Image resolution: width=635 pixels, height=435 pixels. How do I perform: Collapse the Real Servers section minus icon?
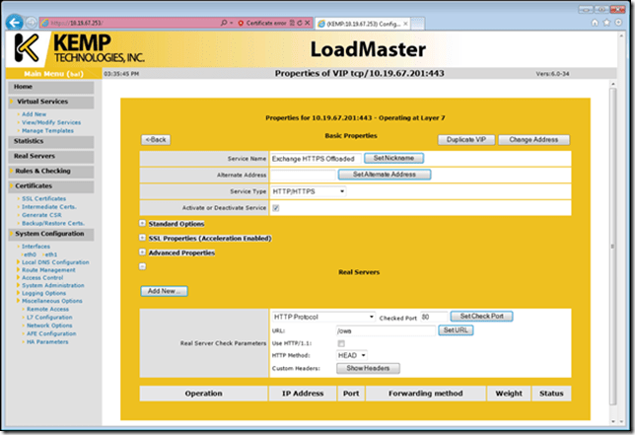pos(143,266)
